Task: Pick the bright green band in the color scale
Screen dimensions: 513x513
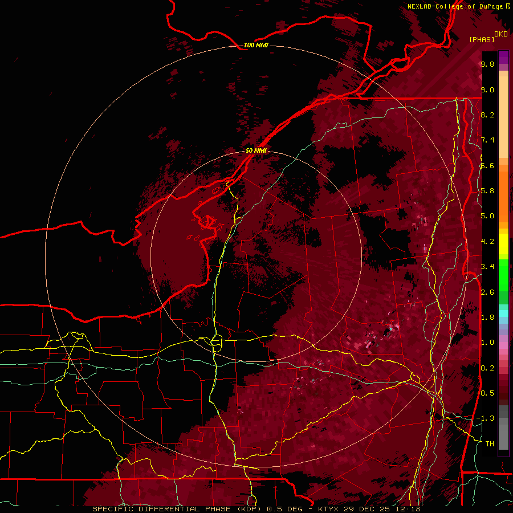Action: pyautogui.click(x=503, y=275)
